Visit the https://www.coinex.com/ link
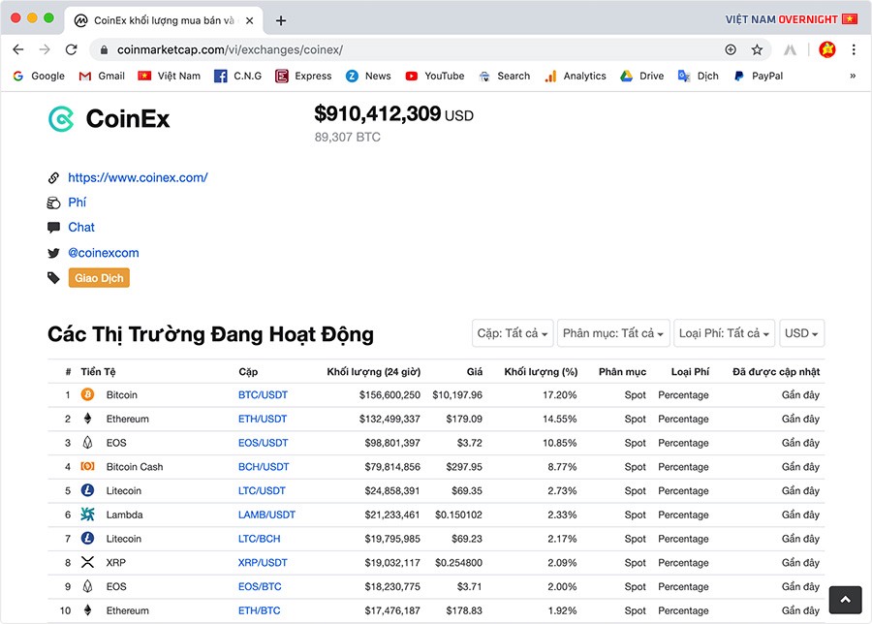Viewport: 872px width, 624px height. 138,177
